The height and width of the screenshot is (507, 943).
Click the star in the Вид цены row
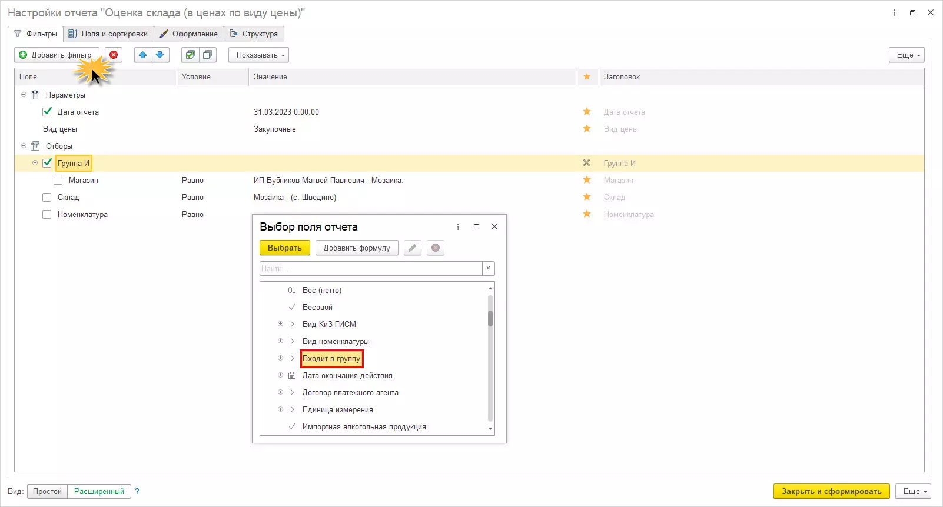point(587,129)
